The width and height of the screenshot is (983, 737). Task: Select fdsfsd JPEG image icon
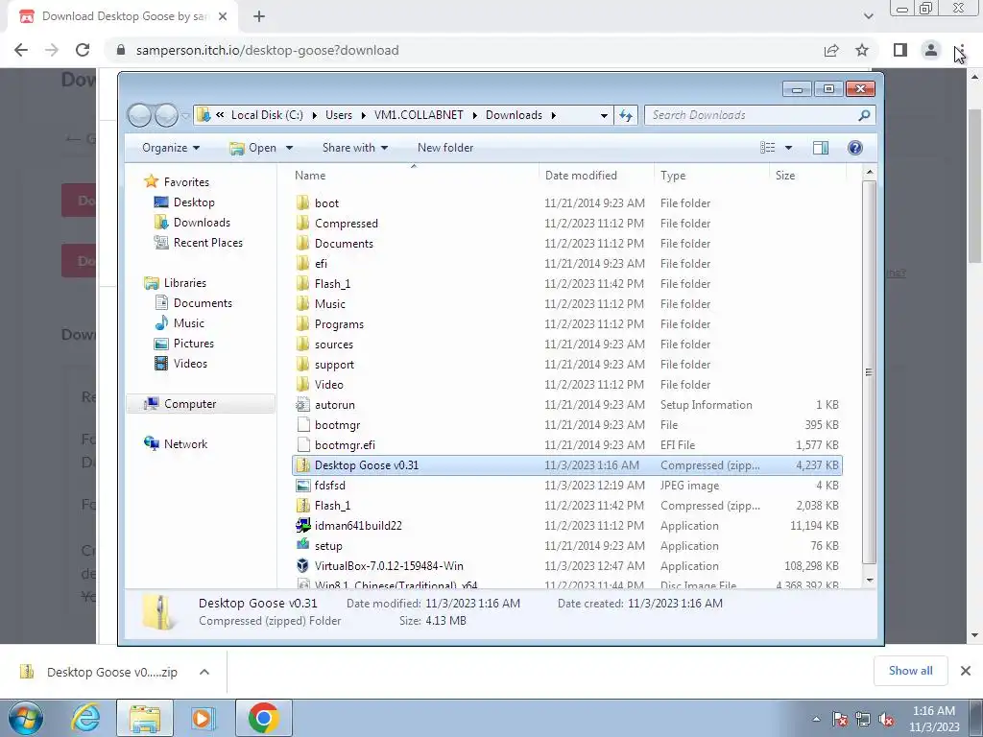302,485
